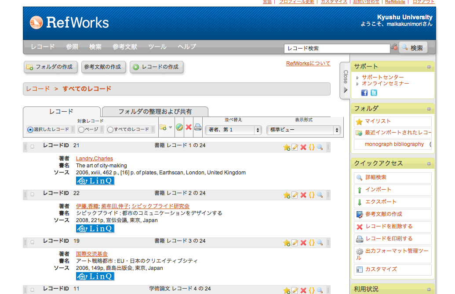Screen dimensions: 455x294
Task: Select すべてのレコード radio button
Action: pos(110,130)
